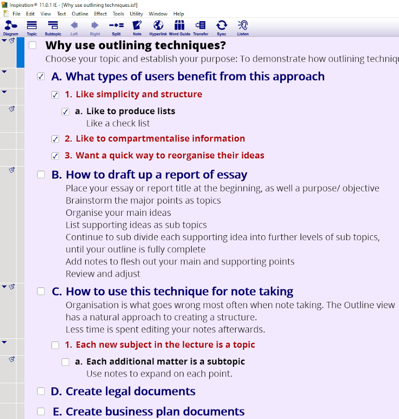Collapse 'Each new subject in the lecture' arrow
Viewport: 399px width, 419px height.
tap(5, 342)
